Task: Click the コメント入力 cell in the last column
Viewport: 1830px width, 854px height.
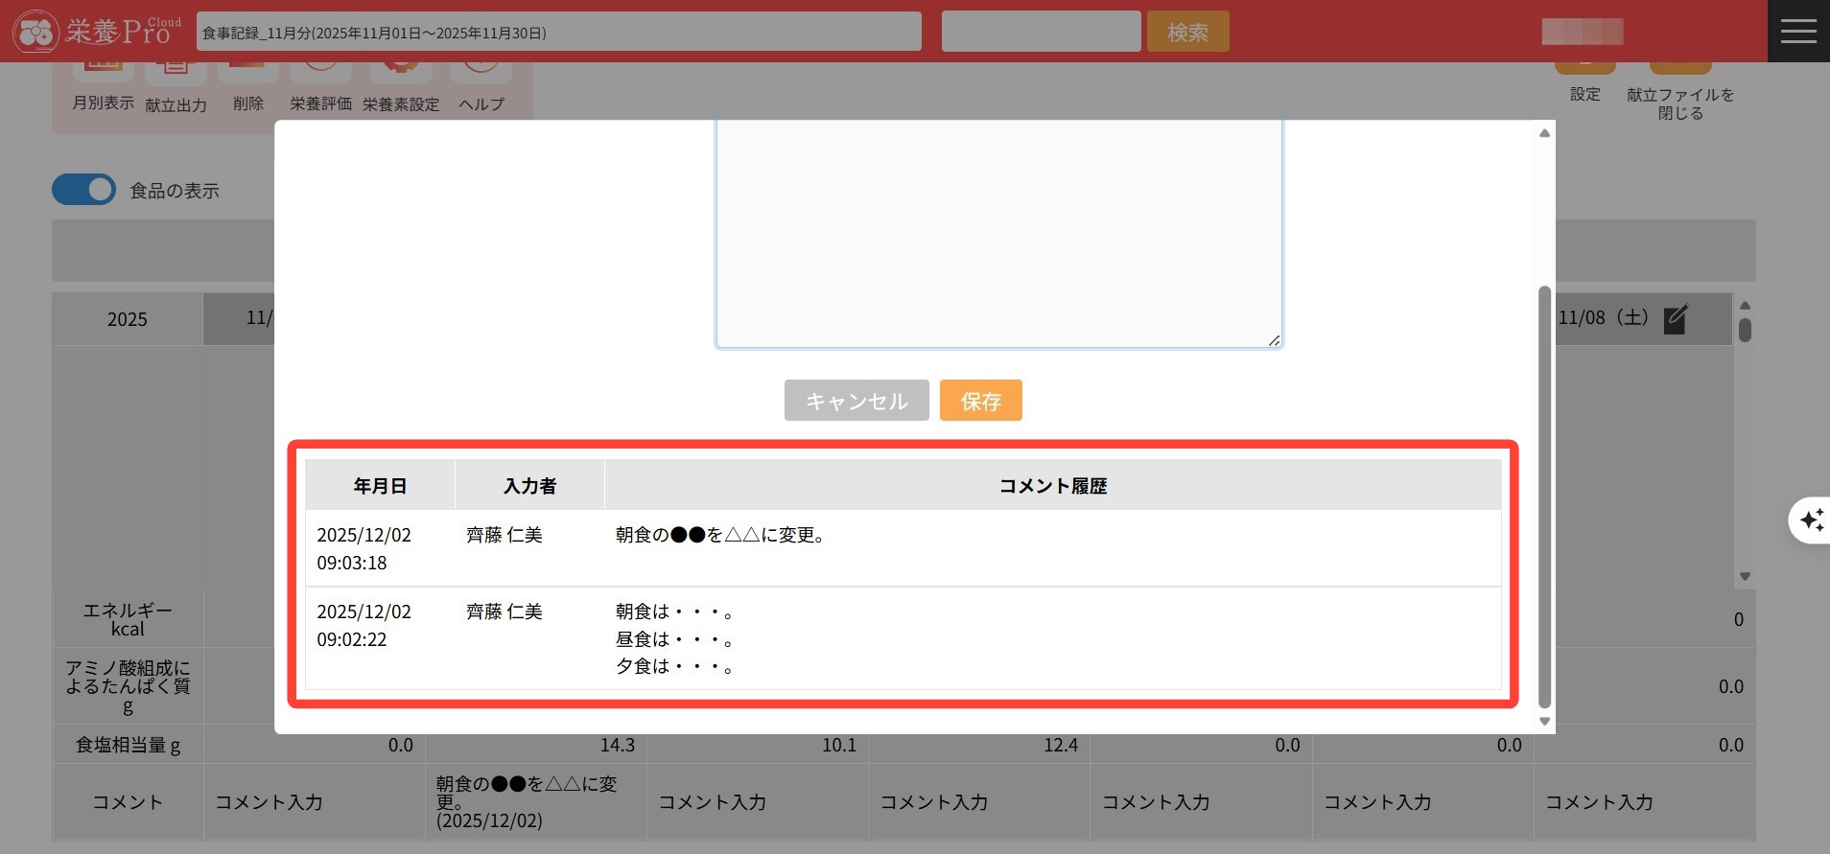Action: 1599,802
